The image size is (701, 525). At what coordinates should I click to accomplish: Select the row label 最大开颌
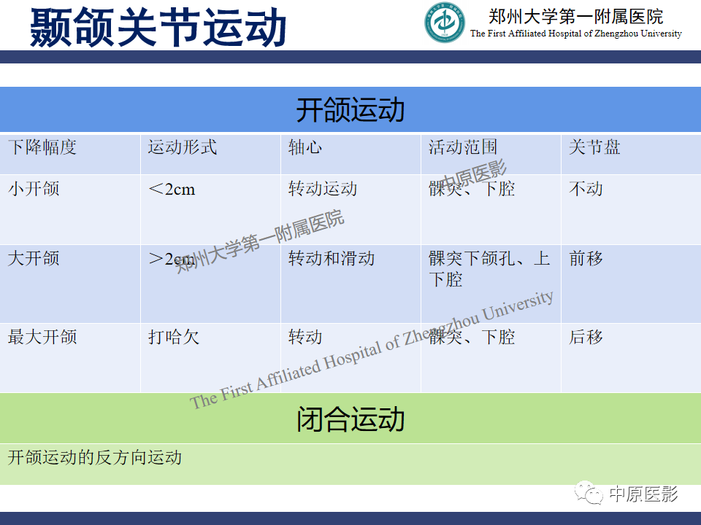point(42,337)
